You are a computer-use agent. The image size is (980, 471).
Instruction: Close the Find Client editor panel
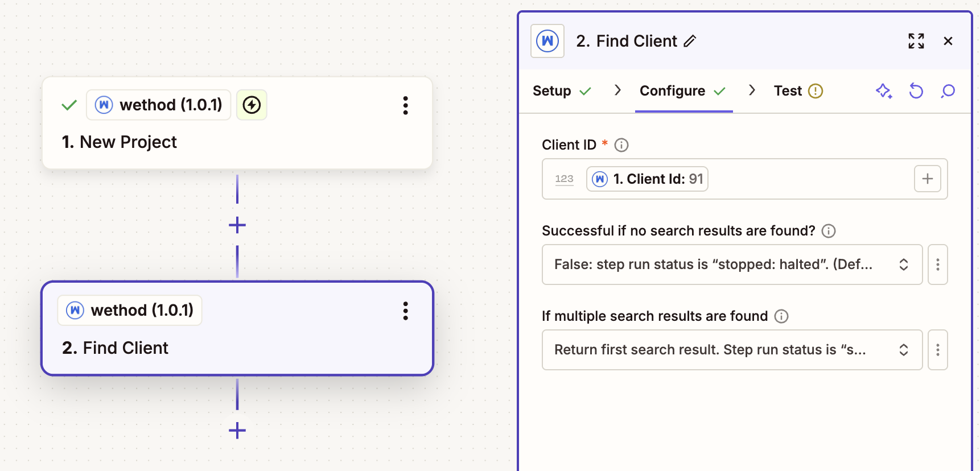coord(948,41)
